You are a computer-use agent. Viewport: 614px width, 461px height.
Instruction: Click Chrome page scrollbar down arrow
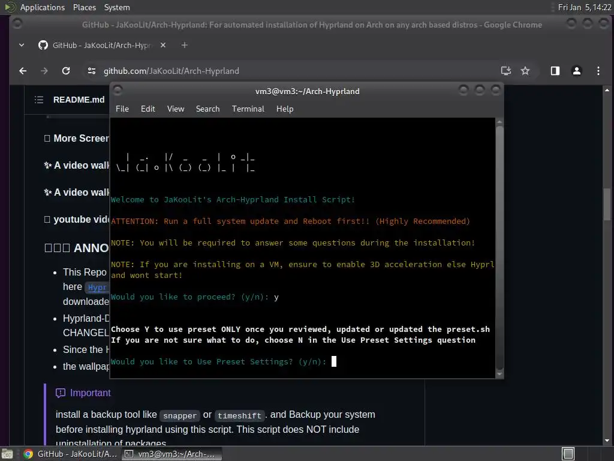coord(607,441)
